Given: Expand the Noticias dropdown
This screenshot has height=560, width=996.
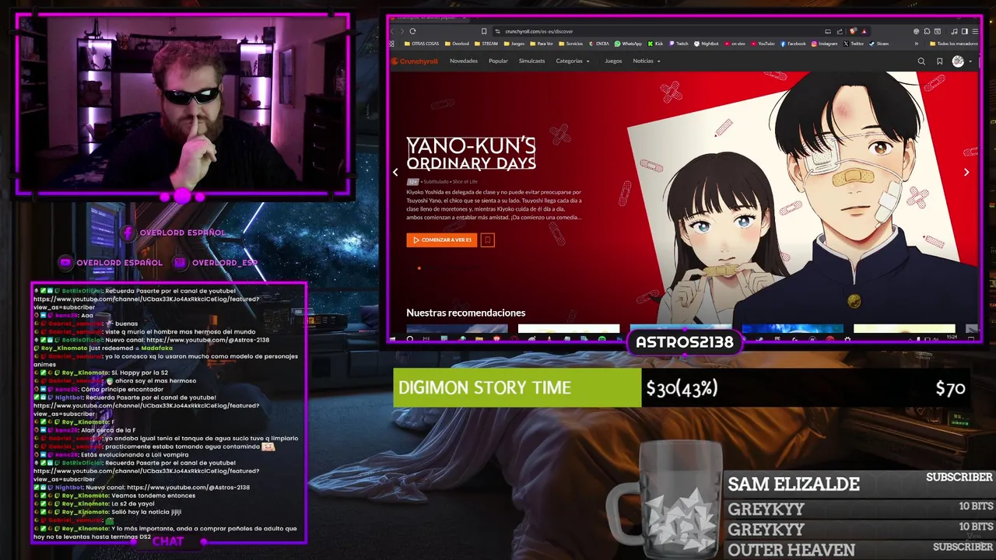Looking at the screenshot, I should tap(646, 61).
